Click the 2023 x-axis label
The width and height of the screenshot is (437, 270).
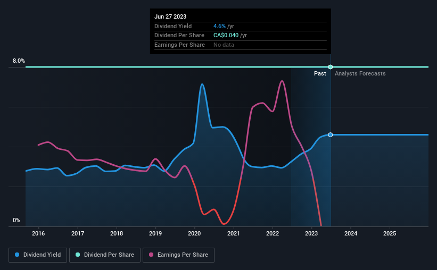(311, 233)
